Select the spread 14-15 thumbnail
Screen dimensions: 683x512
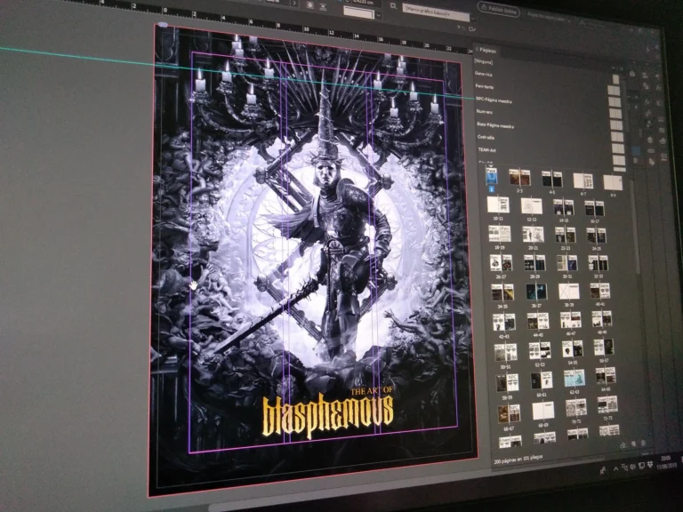tap(564, 208)
